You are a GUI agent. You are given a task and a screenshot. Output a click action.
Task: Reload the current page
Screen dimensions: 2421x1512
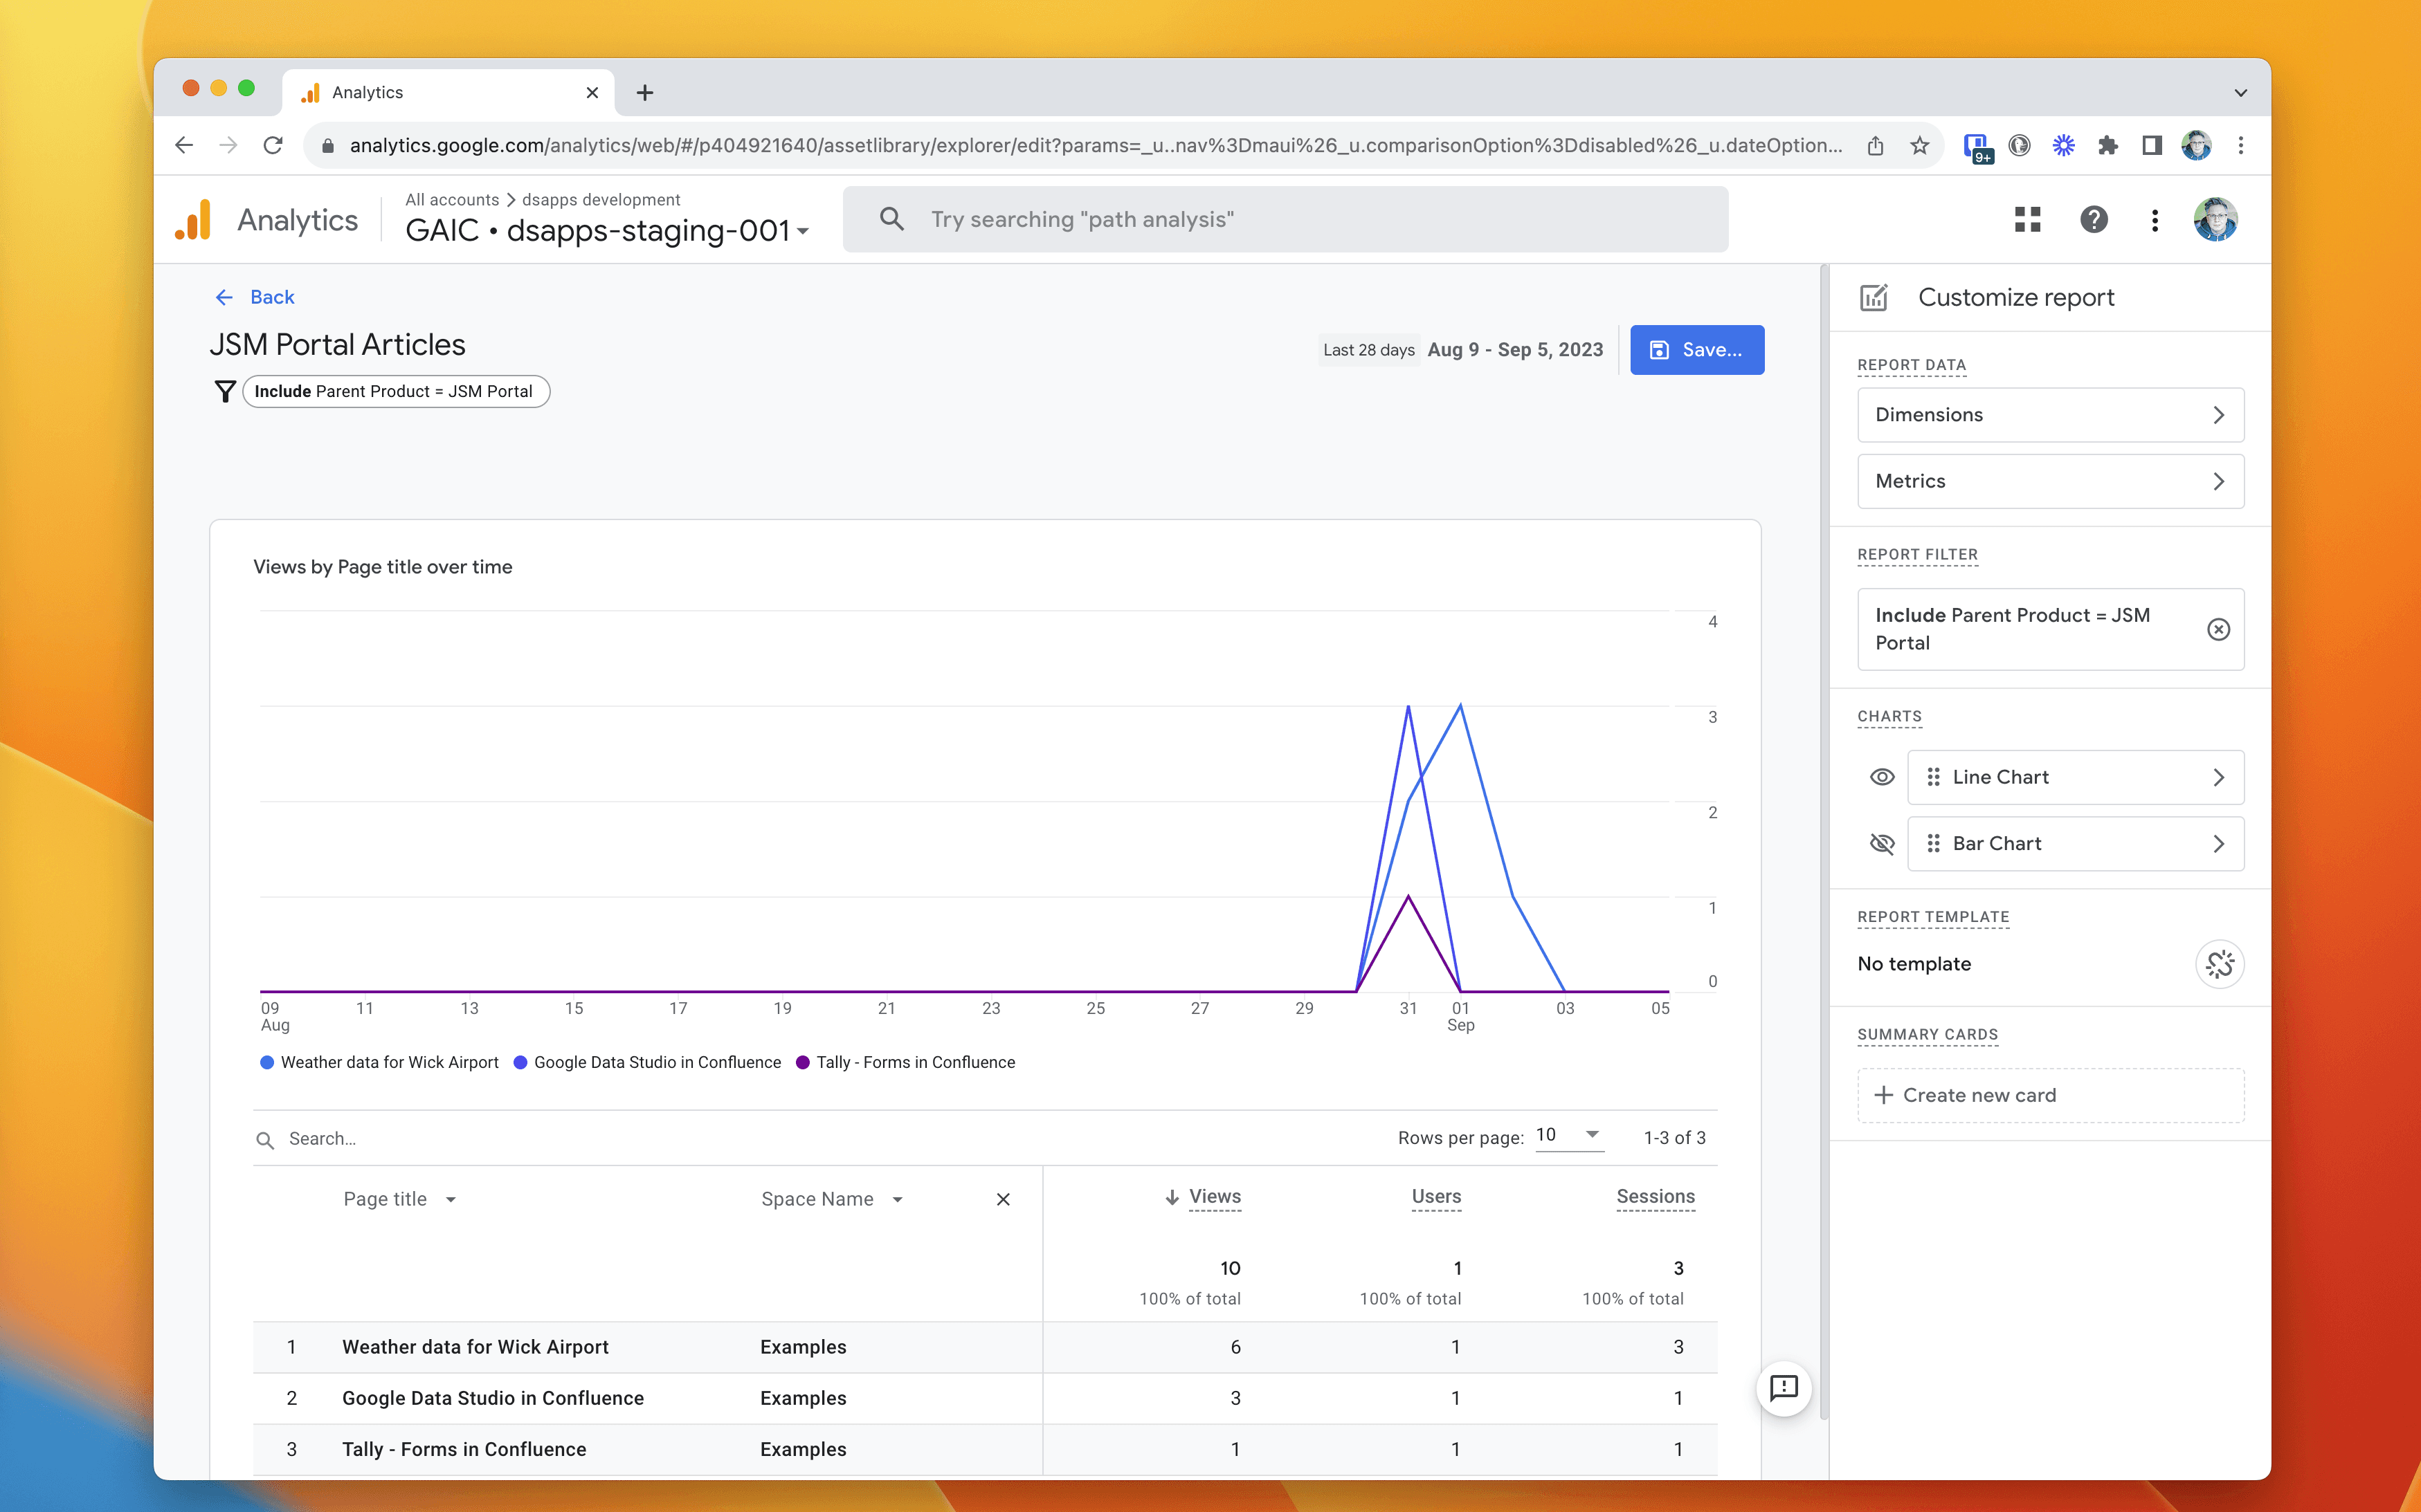(x=273, y=146)
